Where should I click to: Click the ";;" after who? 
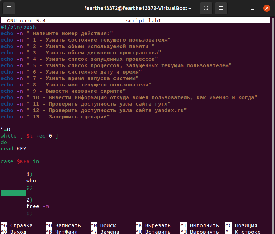pyautogui.click(x=30, y=187)
